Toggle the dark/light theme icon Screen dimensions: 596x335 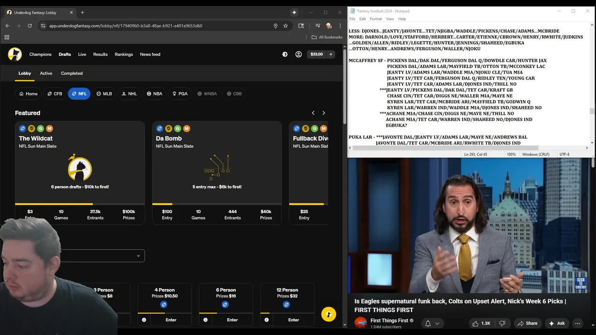285,54
